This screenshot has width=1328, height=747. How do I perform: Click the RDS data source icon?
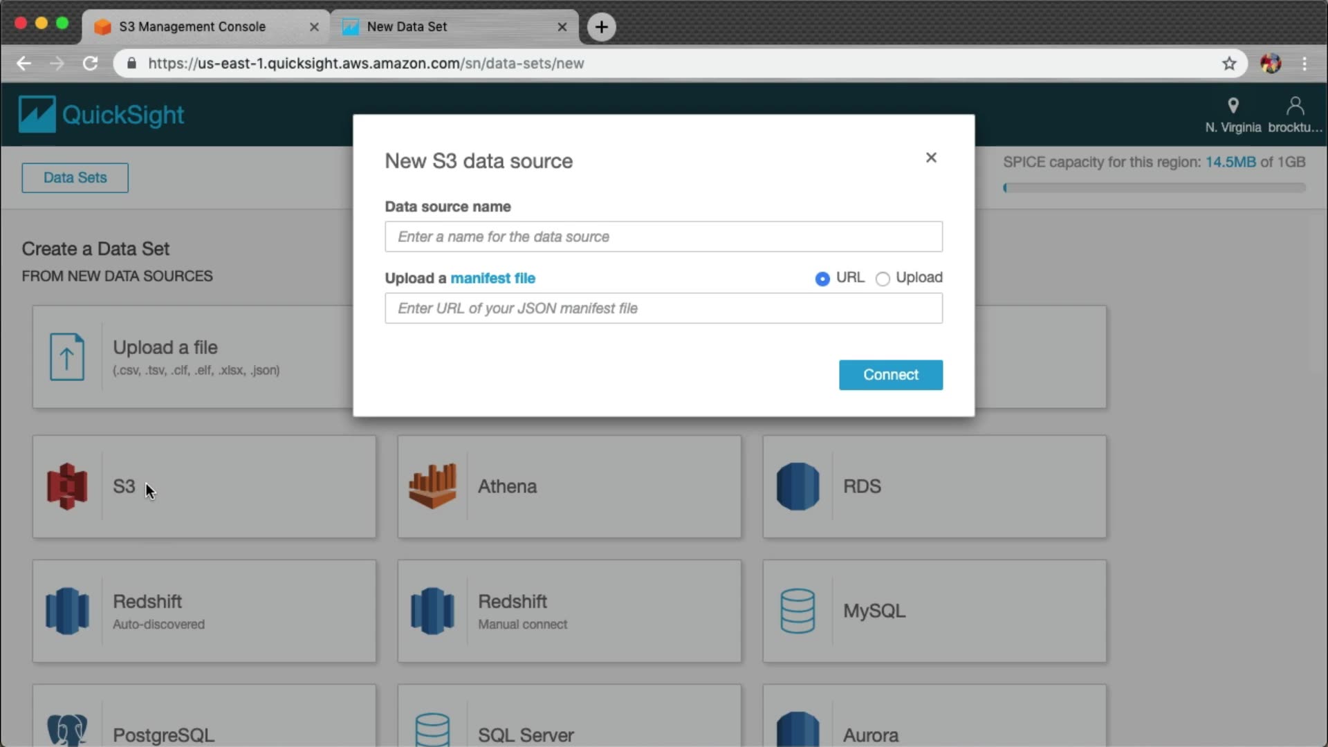tap(797, 486)
